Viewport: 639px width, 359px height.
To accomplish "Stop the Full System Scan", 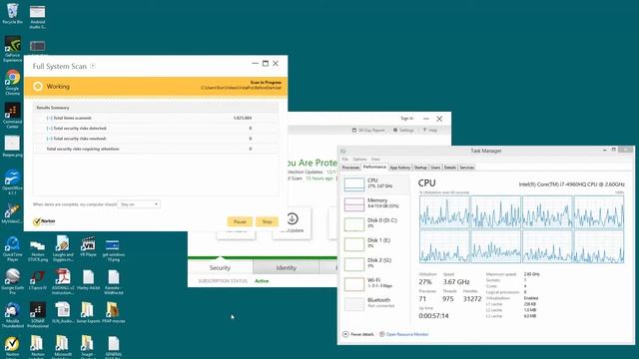I will 267,221.
